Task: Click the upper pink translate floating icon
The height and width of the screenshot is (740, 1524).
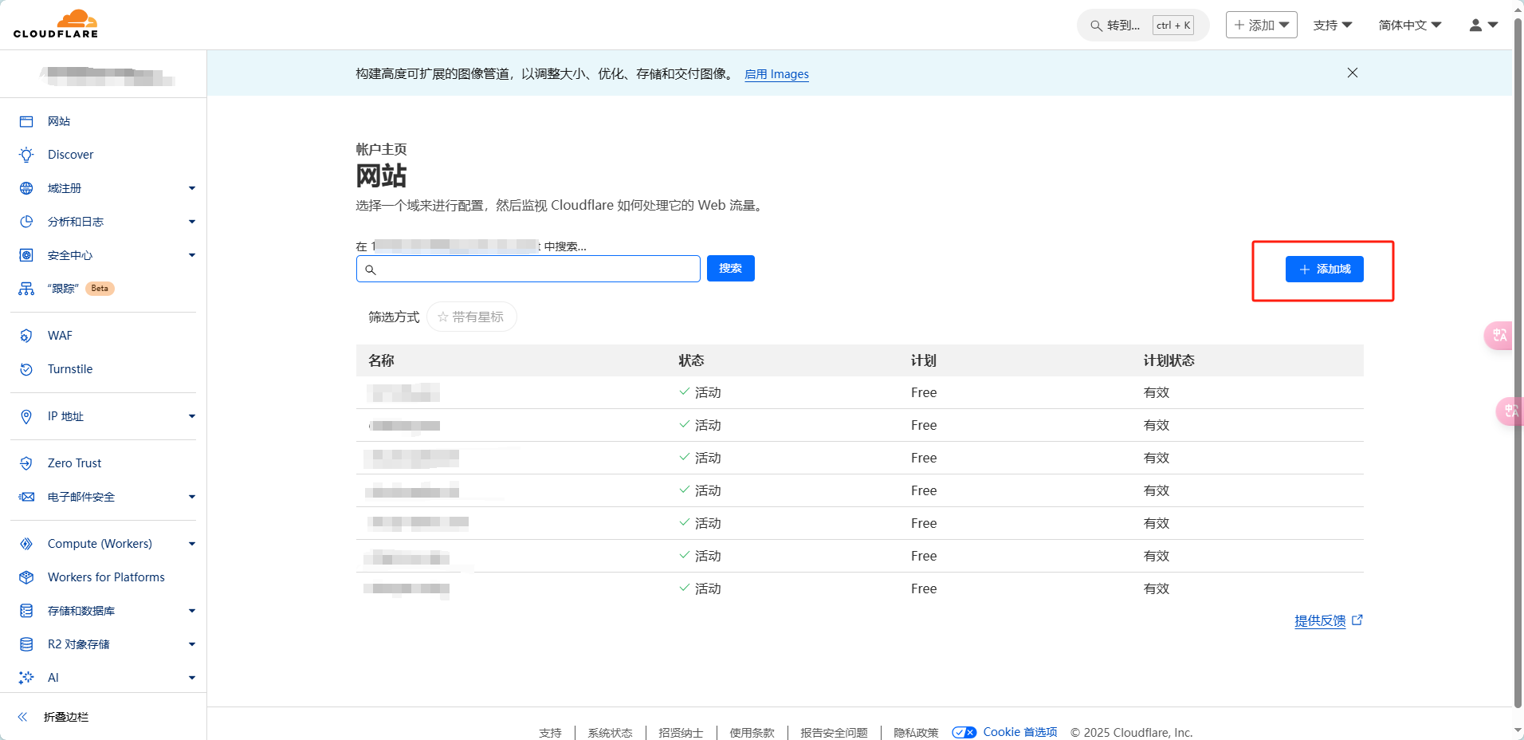Action: pyautogui.click(x=1498, y=335)
